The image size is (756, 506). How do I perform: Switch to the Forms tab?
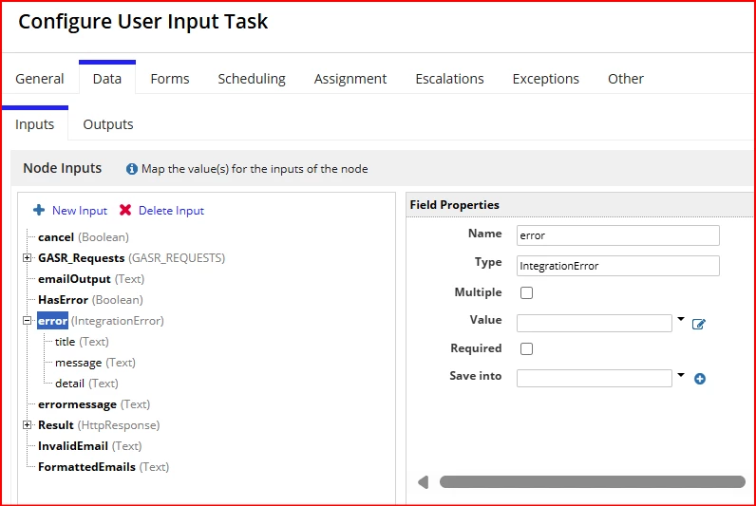pos(170,79)
